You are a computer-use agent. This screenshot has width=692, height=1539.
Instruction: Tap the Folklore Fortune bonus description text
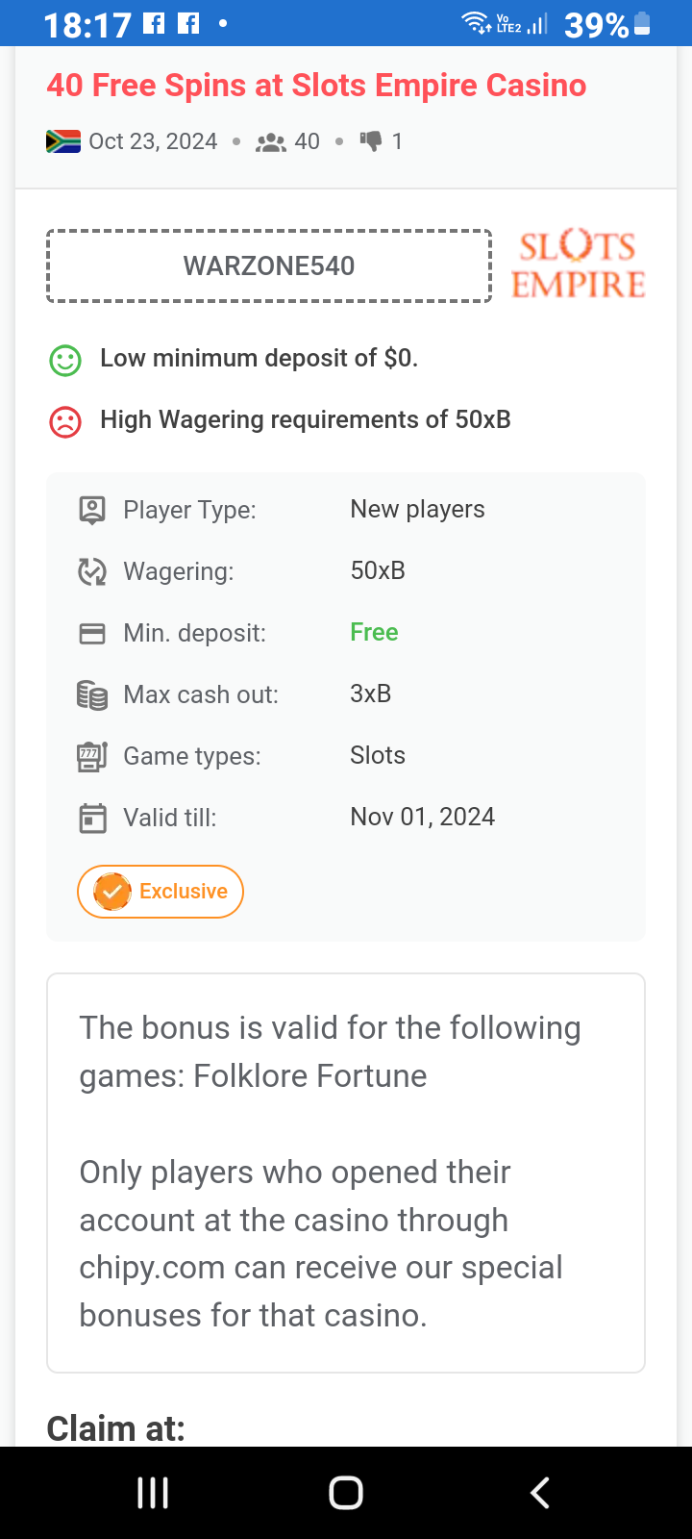pos(330,1052)
